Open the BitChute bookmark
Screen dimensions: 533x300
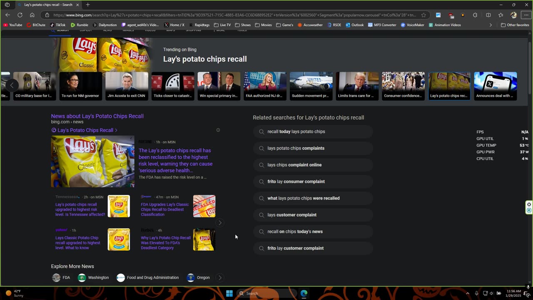36,25
